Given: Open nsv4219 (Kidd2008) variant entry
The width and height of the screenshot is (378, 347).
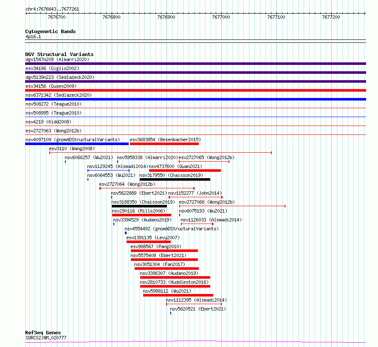Looking at the screenshot, I should 48,122.
